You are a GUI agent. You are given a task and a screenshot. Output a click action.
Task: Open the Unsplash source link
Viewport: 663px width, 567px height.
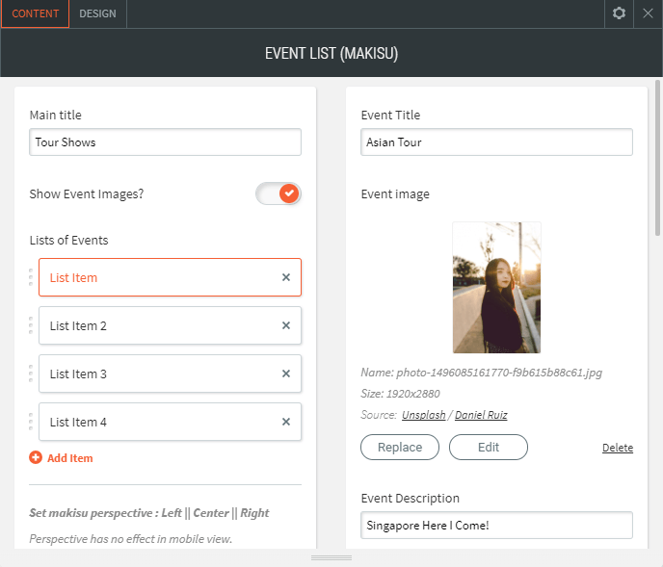tap(423, 415)
